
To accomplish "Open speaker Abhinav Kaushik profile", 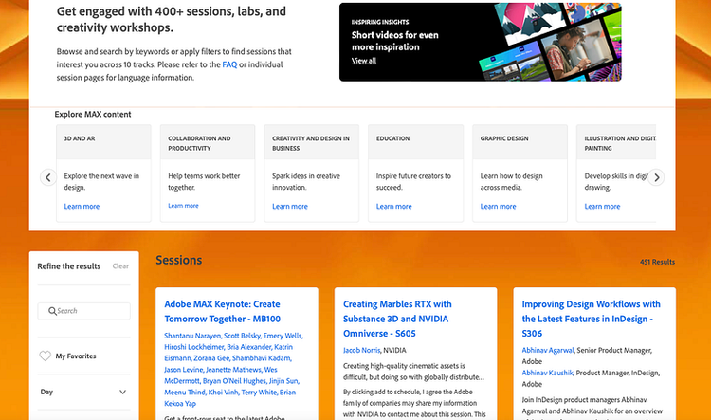I will click(547, 373).
